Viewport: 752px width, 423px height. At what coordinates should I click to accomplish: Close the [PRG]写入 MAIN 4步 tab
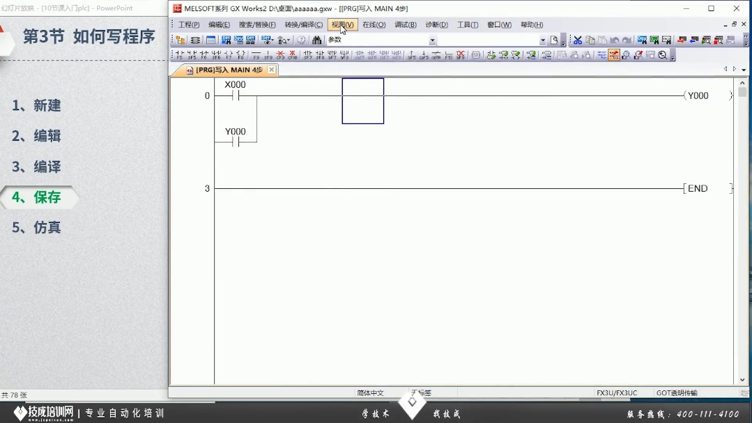tap(271, 70)
